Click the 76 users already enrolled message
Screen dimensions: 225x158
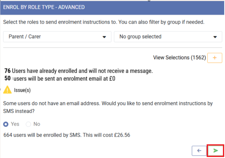[79, 71]
